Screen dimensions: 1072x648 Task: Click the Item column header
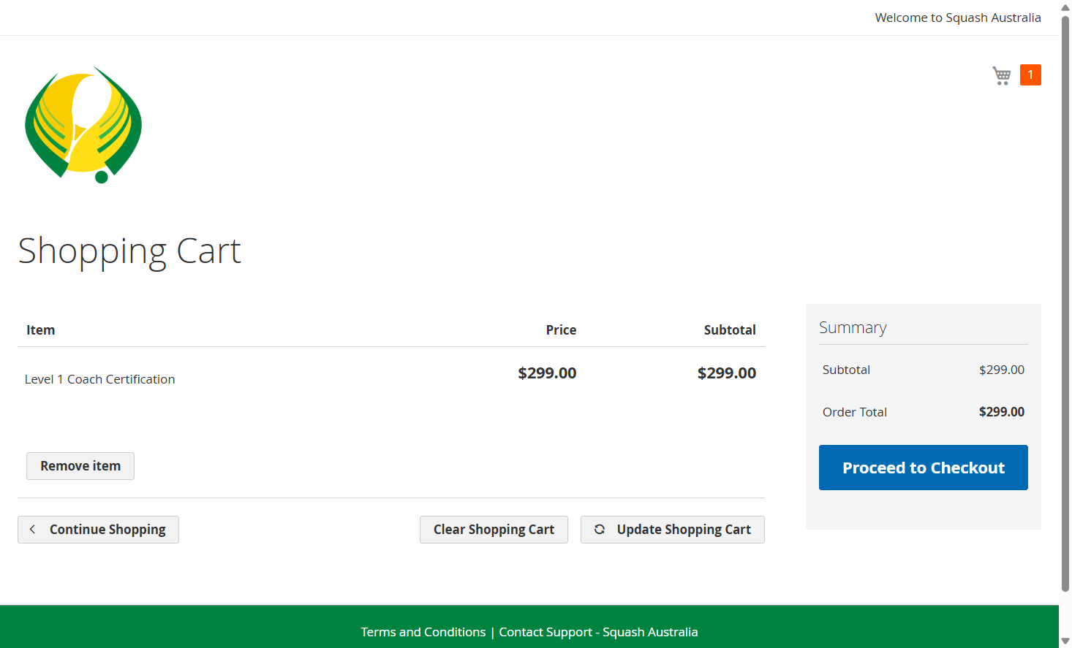[41, 330]
